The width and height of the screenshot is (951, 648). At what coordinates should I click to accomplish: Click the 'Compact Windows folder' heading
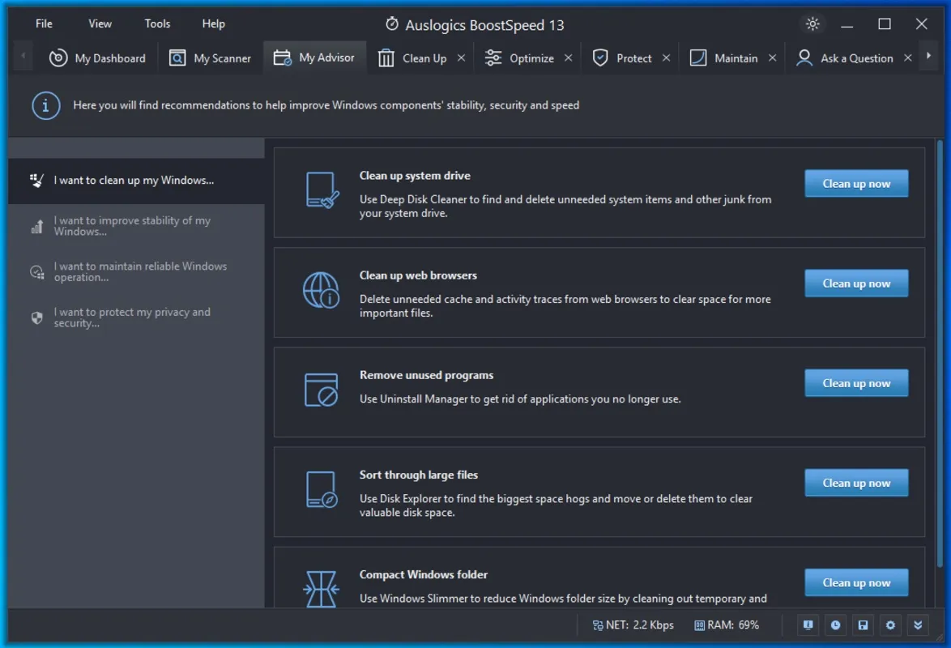point(424,574)
